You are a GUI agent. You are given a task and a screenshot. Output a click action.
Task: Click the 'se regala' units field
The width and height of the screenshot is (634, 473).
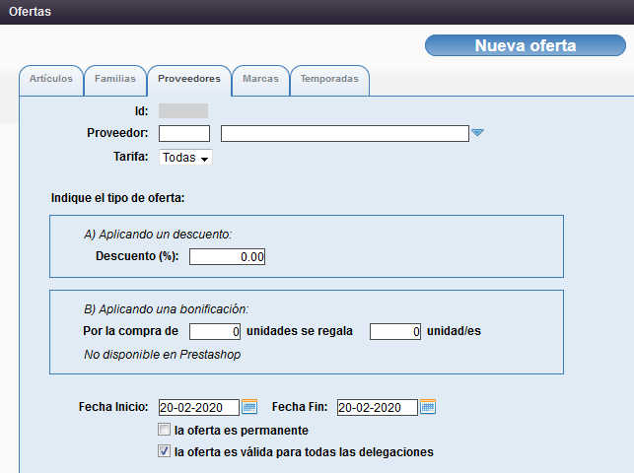tap(395, 332)
